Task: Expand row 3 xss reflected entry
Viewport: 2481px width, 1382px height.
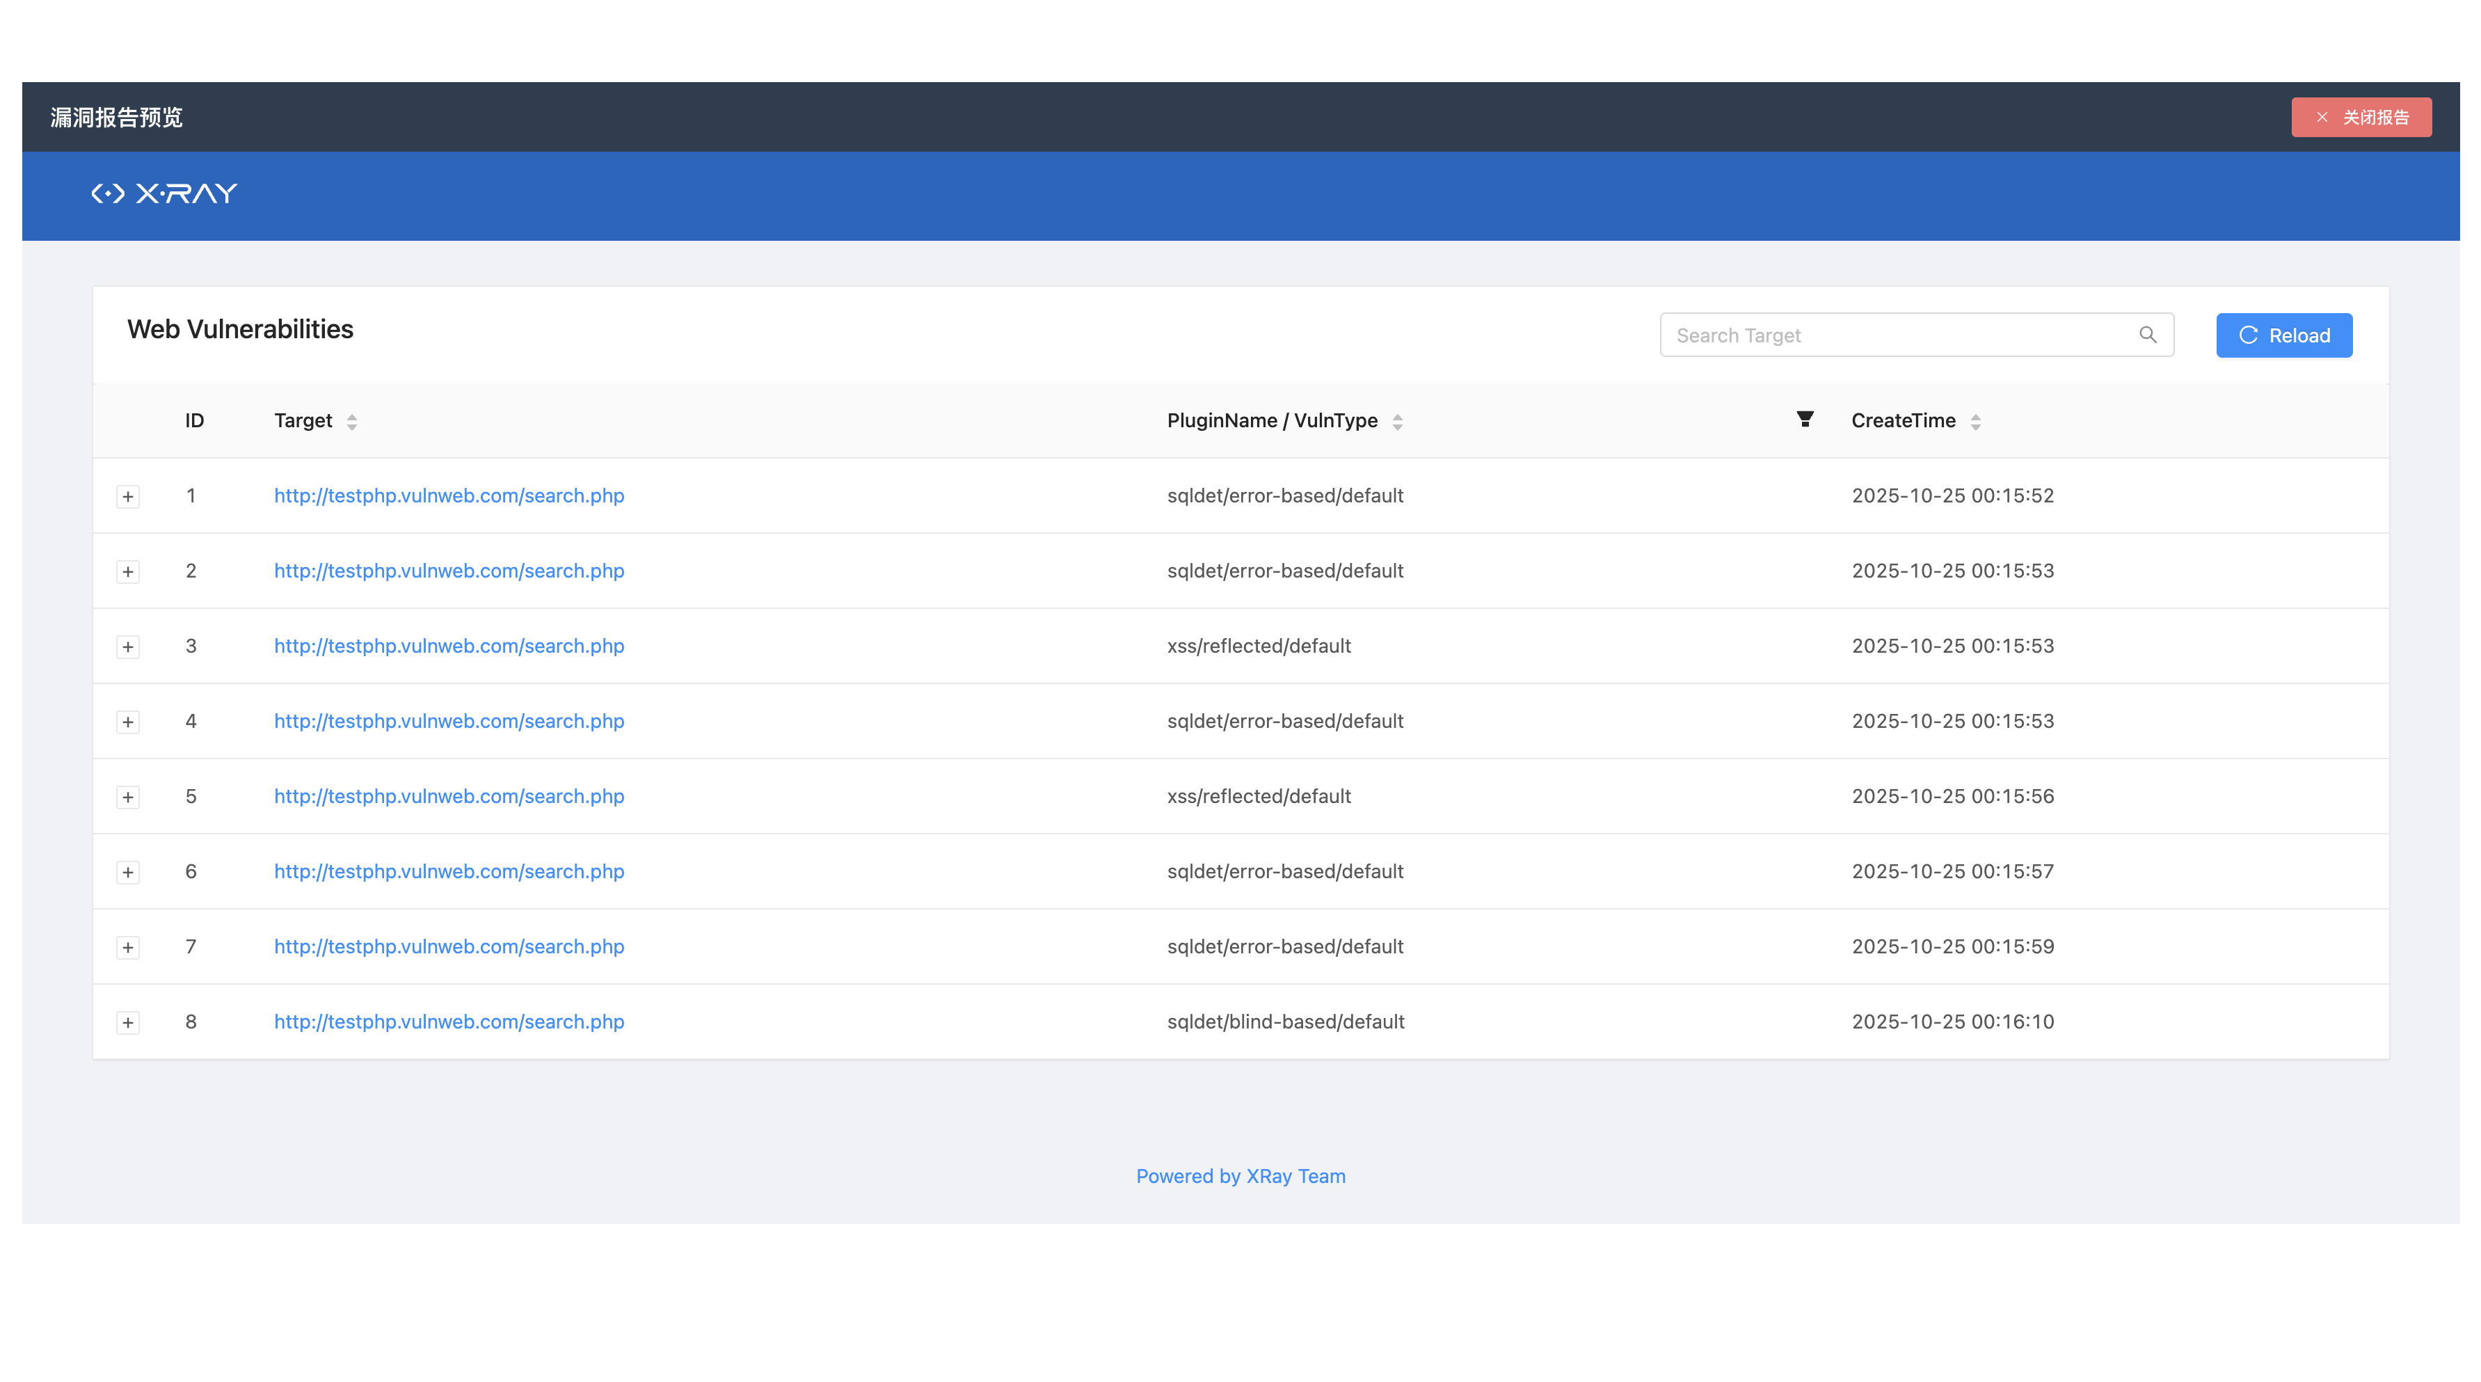Action: coord(128,647)
